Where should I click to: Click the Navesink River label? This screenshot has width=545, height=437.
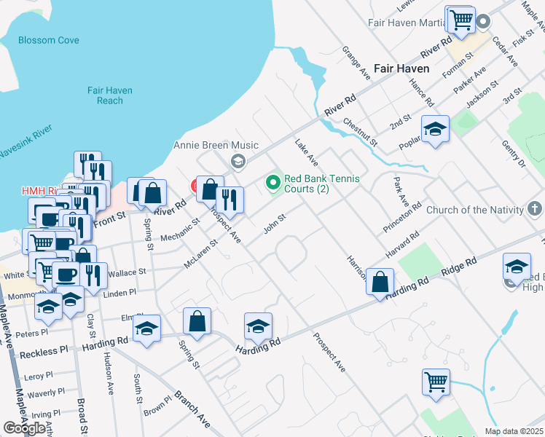pyautogui.click(x=26, y=143)
